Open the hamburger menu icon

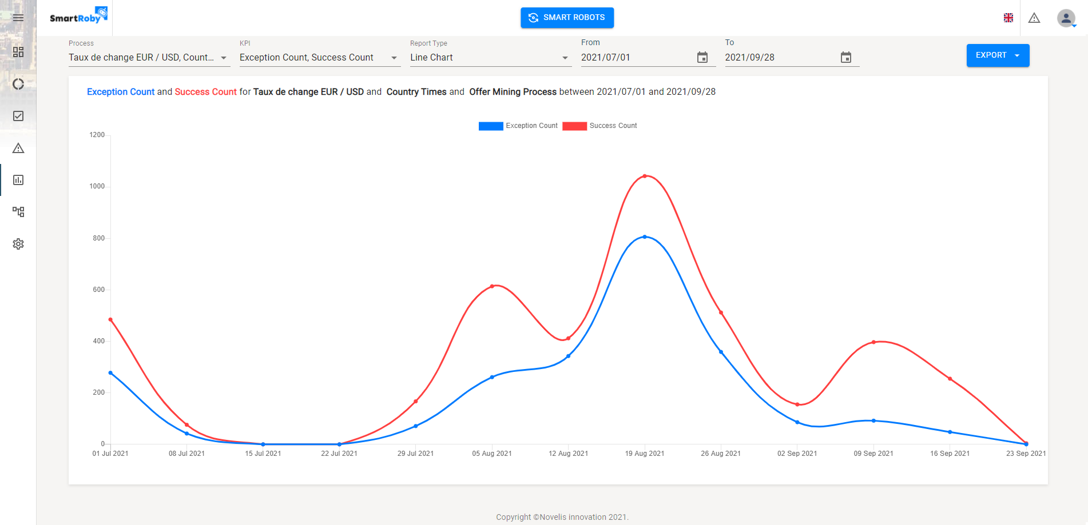[x=18, y=18]
